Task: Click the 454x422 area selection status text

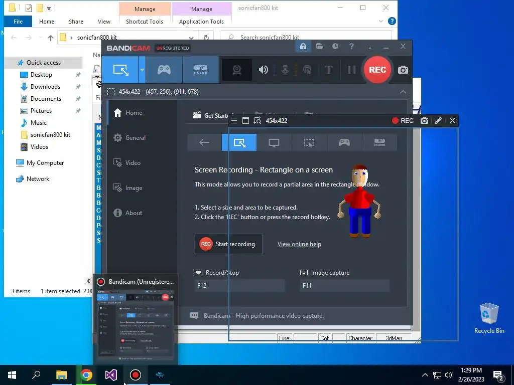Action: pyautogui.click(x=159, y=92)
